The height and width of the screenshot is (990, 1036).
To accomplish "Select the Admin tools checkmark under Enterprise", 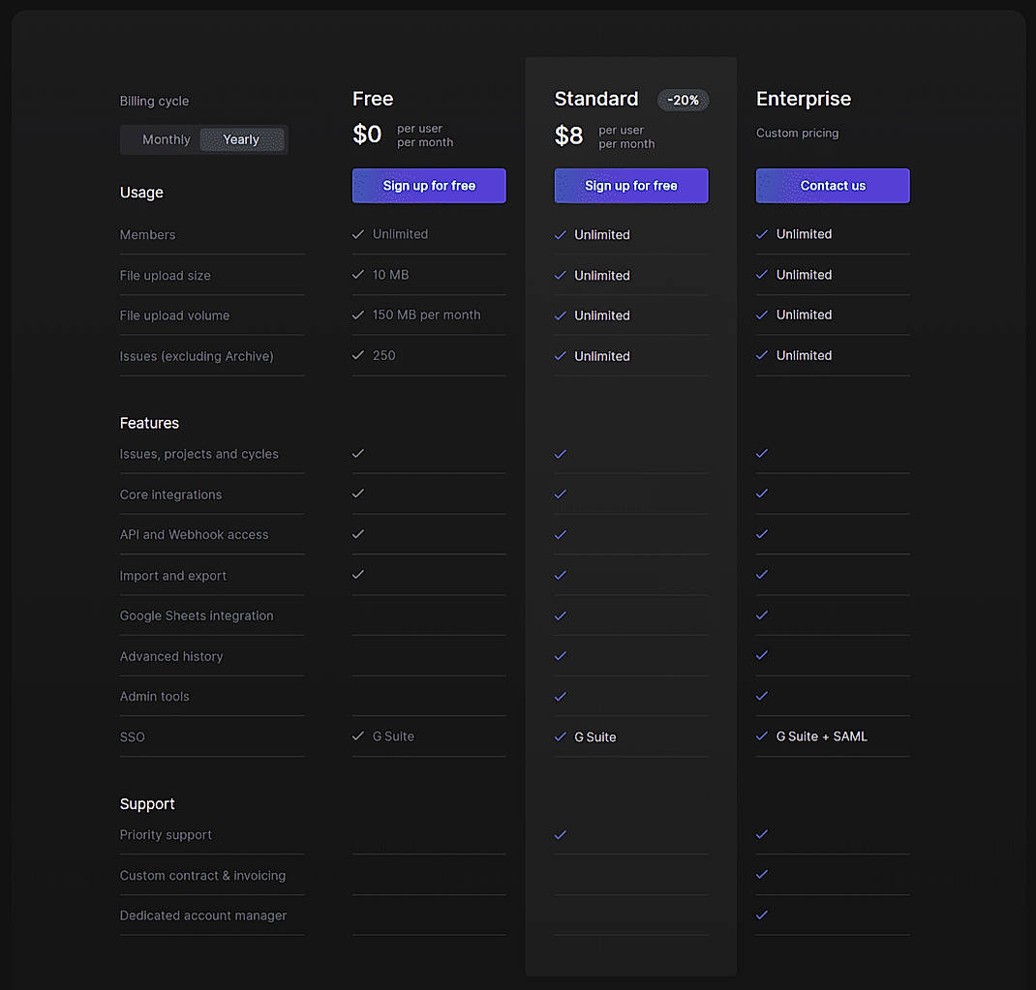I will [762, 696].
